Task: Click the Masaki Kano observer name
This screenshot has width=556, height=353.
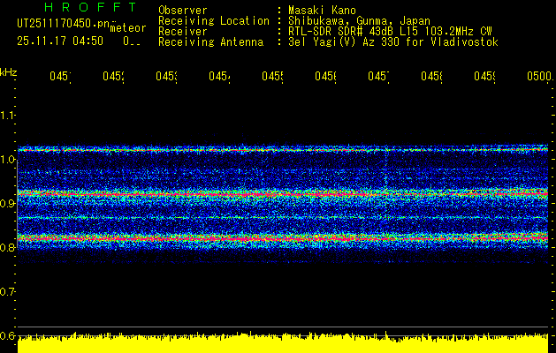Action: pos(322,10)
